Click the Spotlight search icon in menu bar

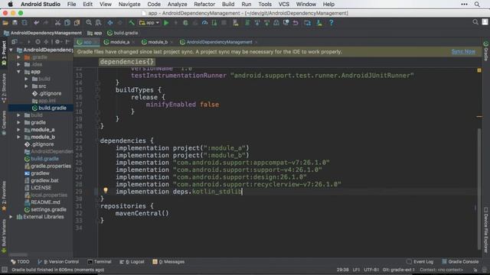(x=477, y=5)
